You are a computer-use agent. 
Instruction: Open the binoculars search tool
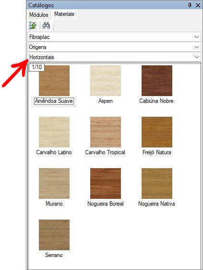point(46,25)
